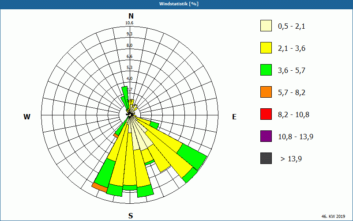Click the orange tip of the south-southwest wind bar
The width and height of the screenshot is (353, 221).
tap(100, 187)
